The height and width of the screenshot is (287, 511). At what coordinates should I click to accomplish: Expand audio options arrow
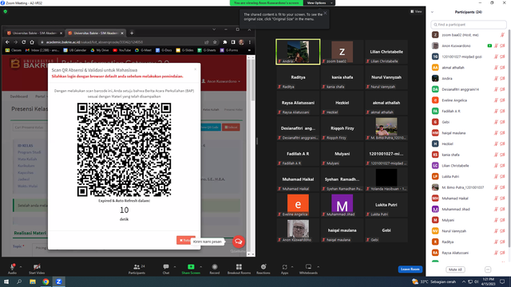pos(21,267)
